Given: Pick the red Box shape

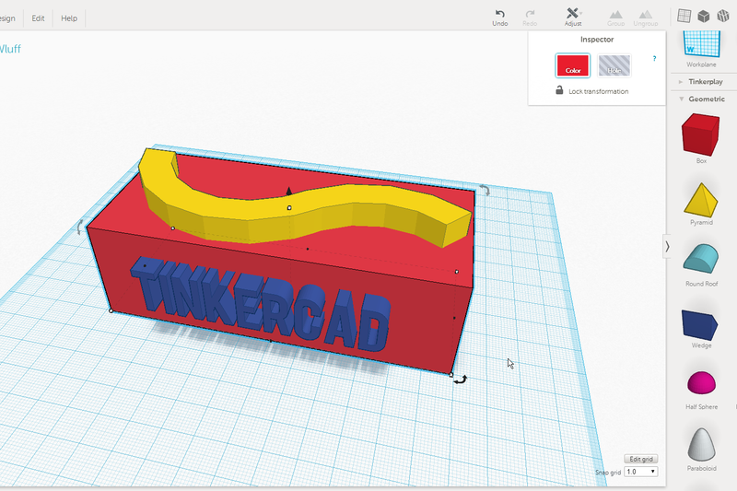Looking at the screenshot, I should (x=700, y=134).
